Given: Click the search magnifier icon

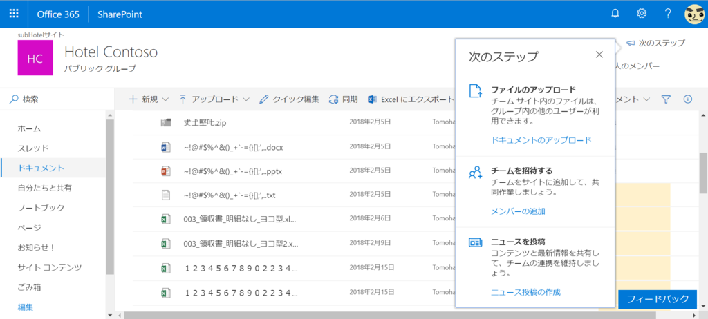Looking at the screenshot, I should 14,99.
